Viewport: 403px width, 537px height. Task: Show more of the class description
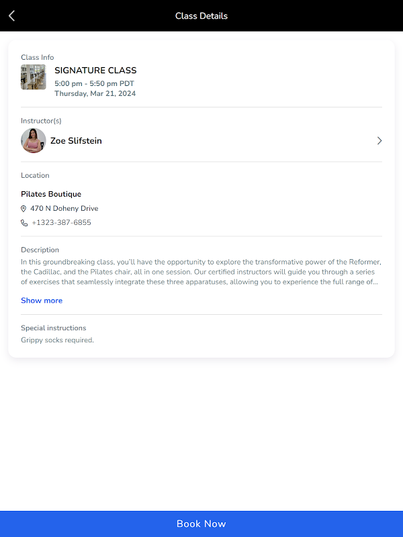(x=42, y=301)
